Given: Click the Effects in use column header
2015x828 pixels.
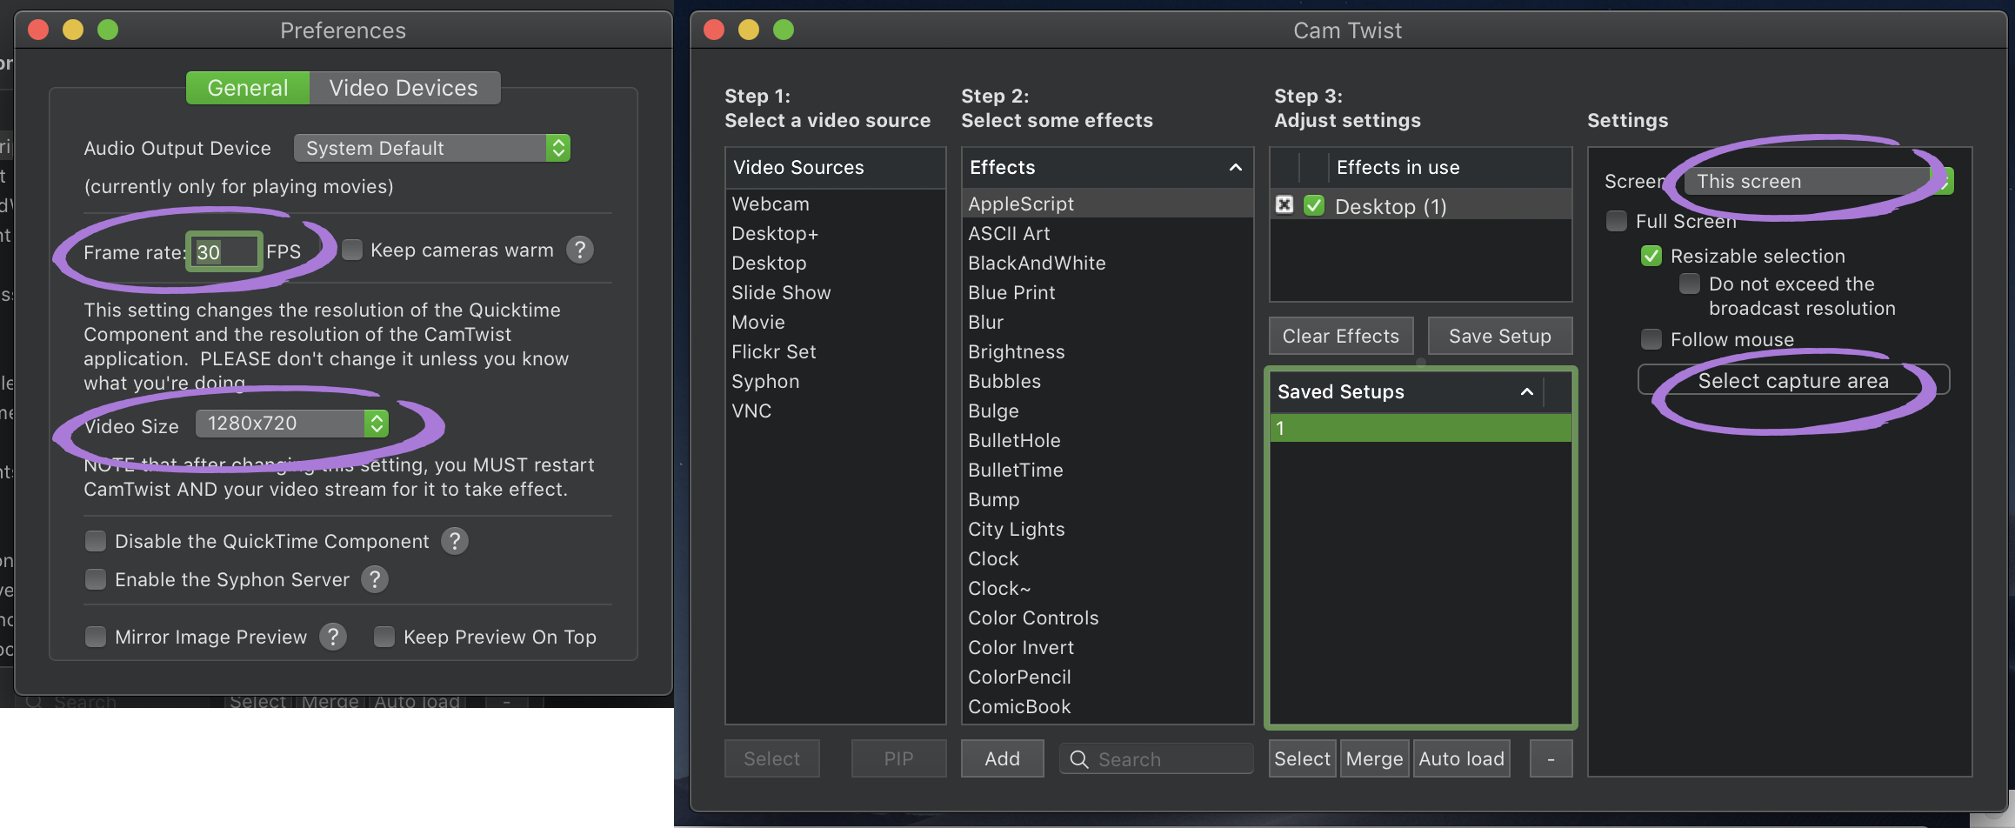Looking at the screenshot, I should point(1450,167).
